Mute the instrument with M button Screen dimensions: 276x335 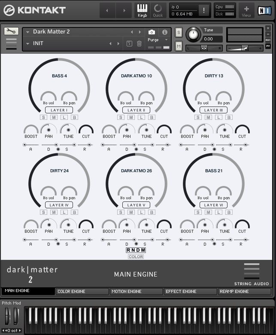179,46
